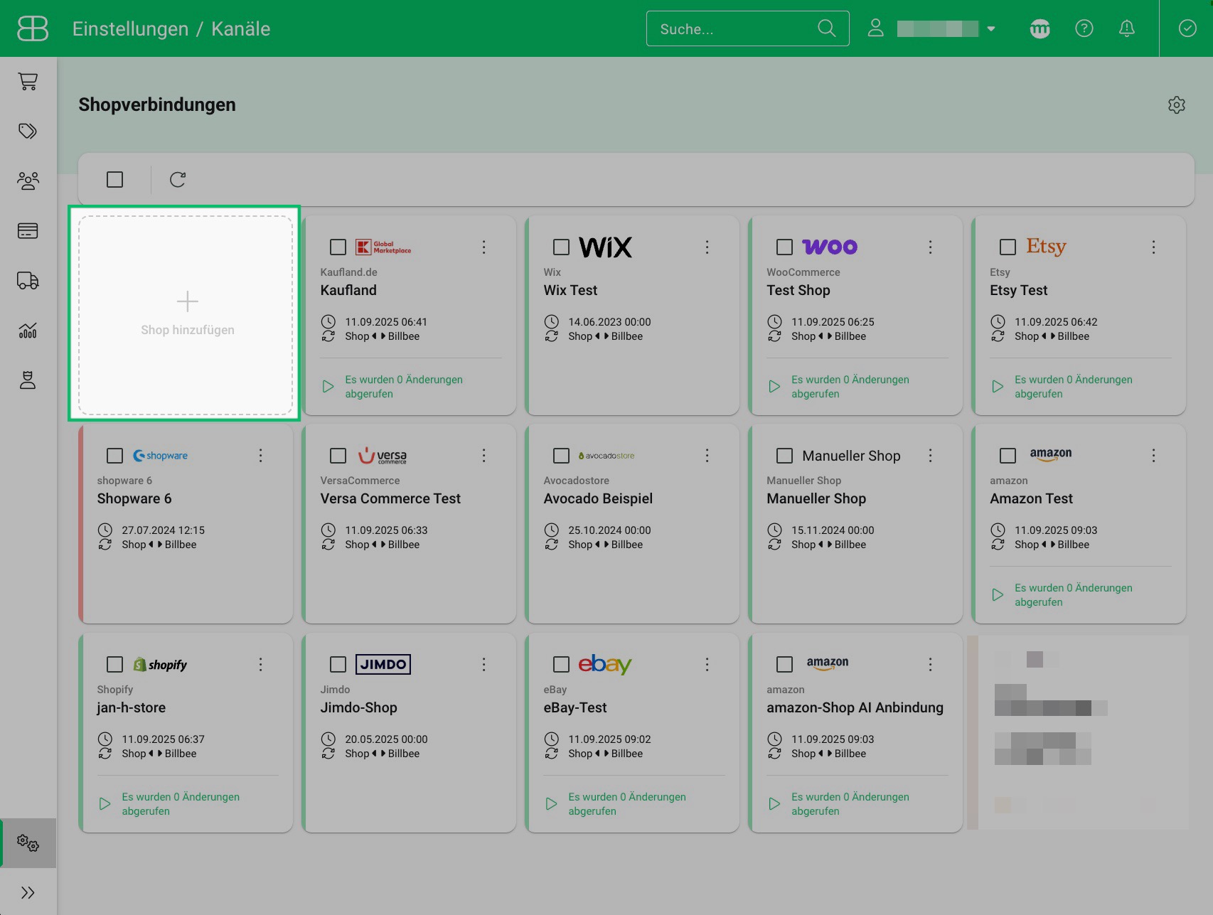Screen dimensions: 1213x915
Task: Select the Avocado Beispiel shop checkbox
Action: coord(561,456)
